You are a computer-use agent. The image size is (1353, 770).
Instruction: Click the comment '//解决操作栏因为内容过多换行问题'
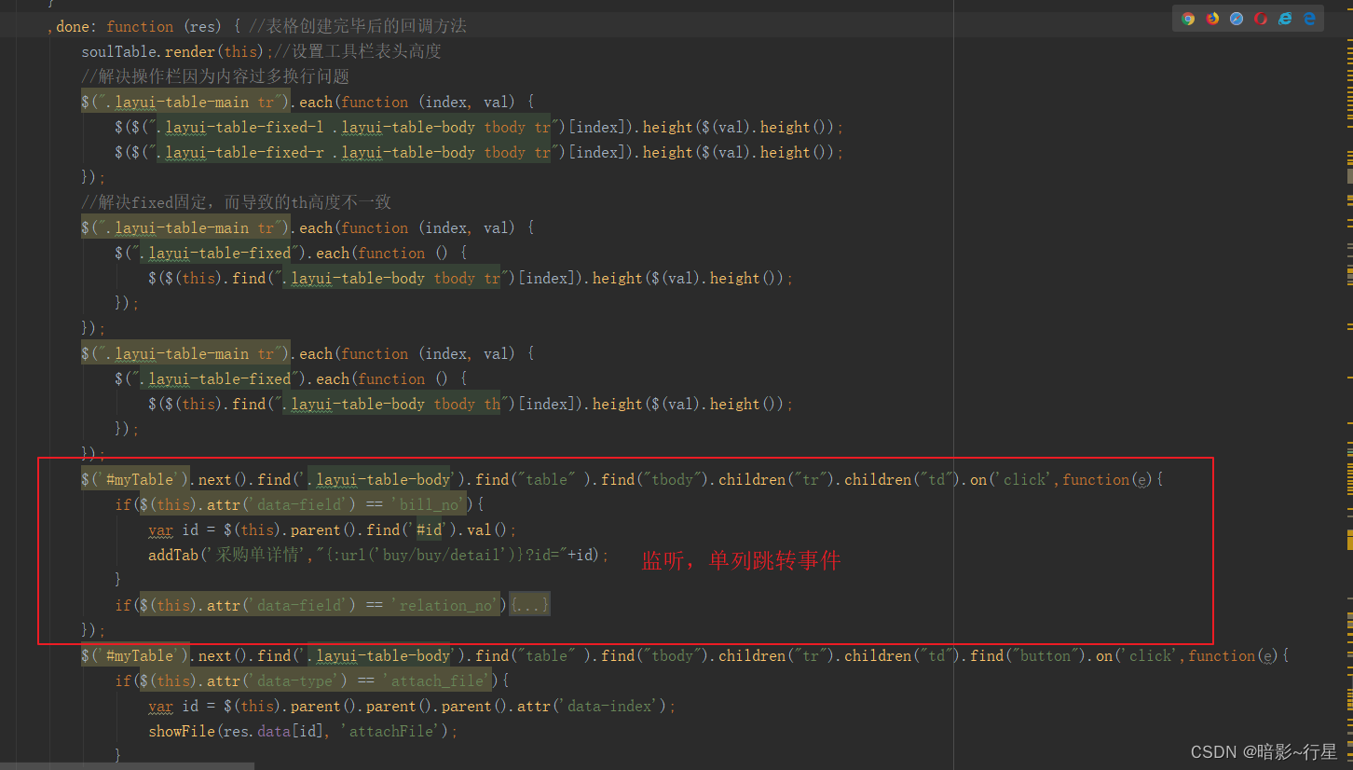tap(215, 76)
